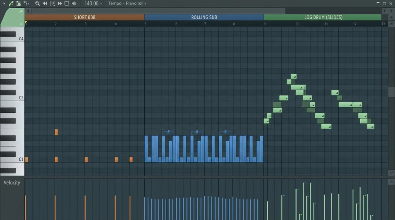Select the ROLLING SUB time marker
The height and width of the screenshot is (220, 395).
204,17
